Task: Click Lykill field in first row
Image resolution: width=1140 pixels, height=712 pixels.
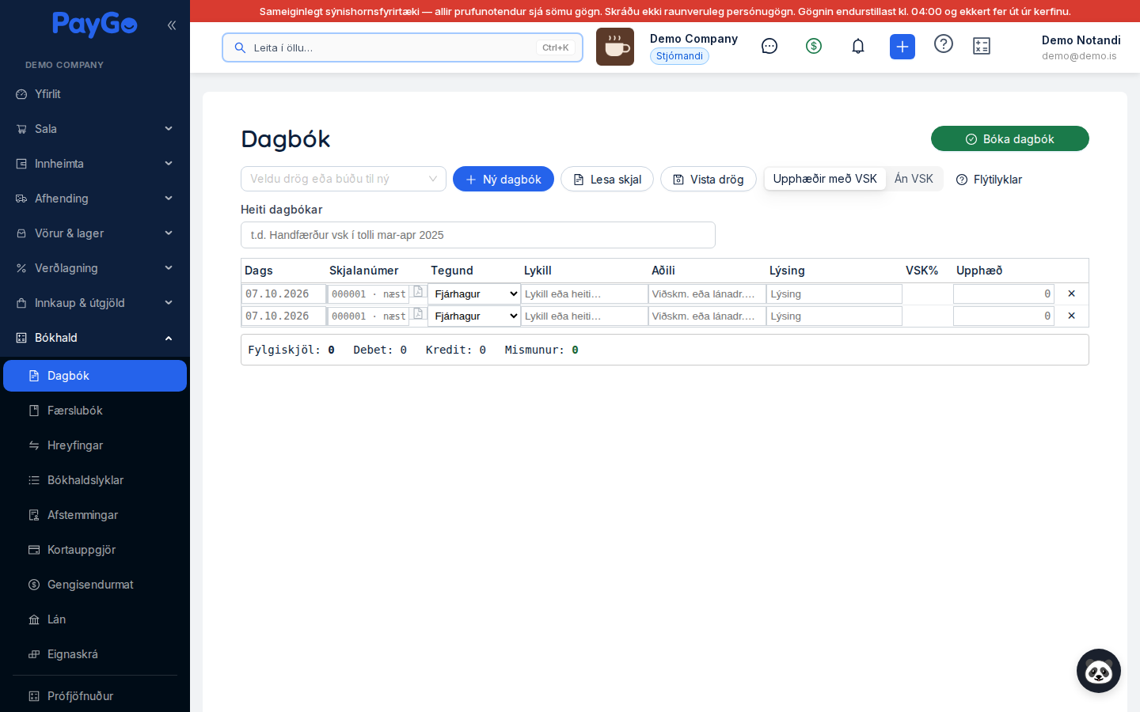Action: click(x=584, y=294)
